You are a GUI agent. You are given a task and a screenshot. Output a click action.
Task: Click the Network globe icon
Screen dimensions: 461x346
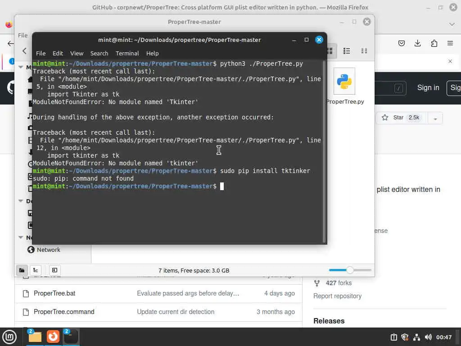[31, 250]
